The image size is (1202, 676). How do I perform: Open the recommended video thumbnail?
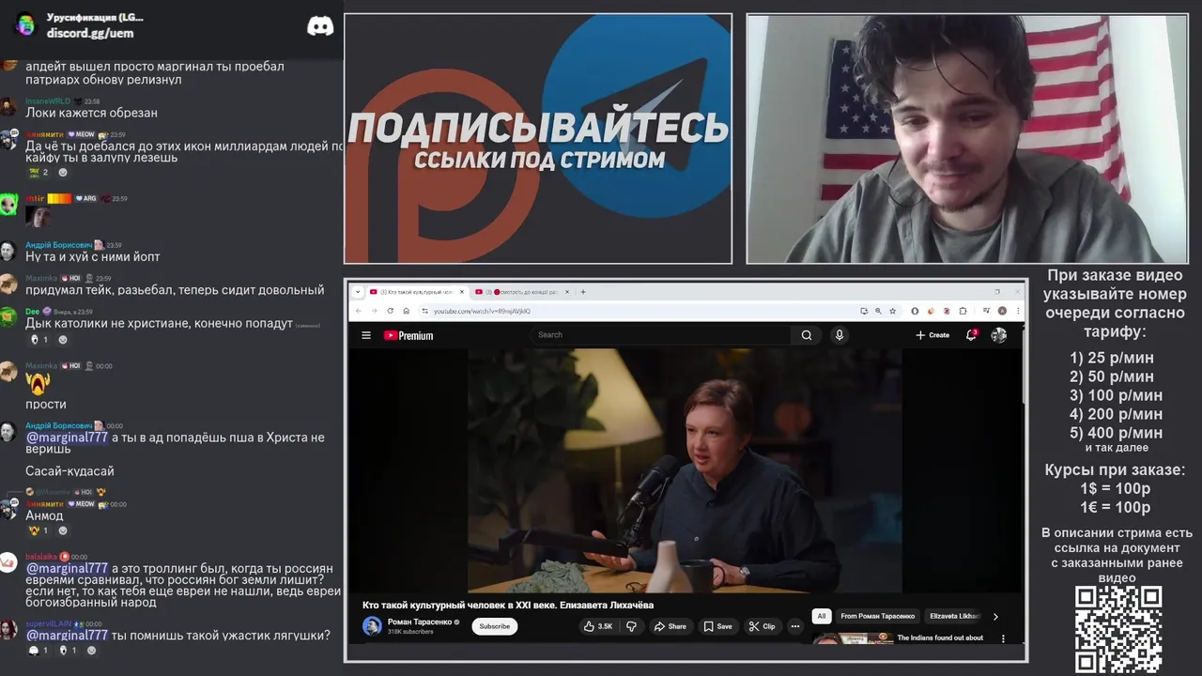point(853,638)
